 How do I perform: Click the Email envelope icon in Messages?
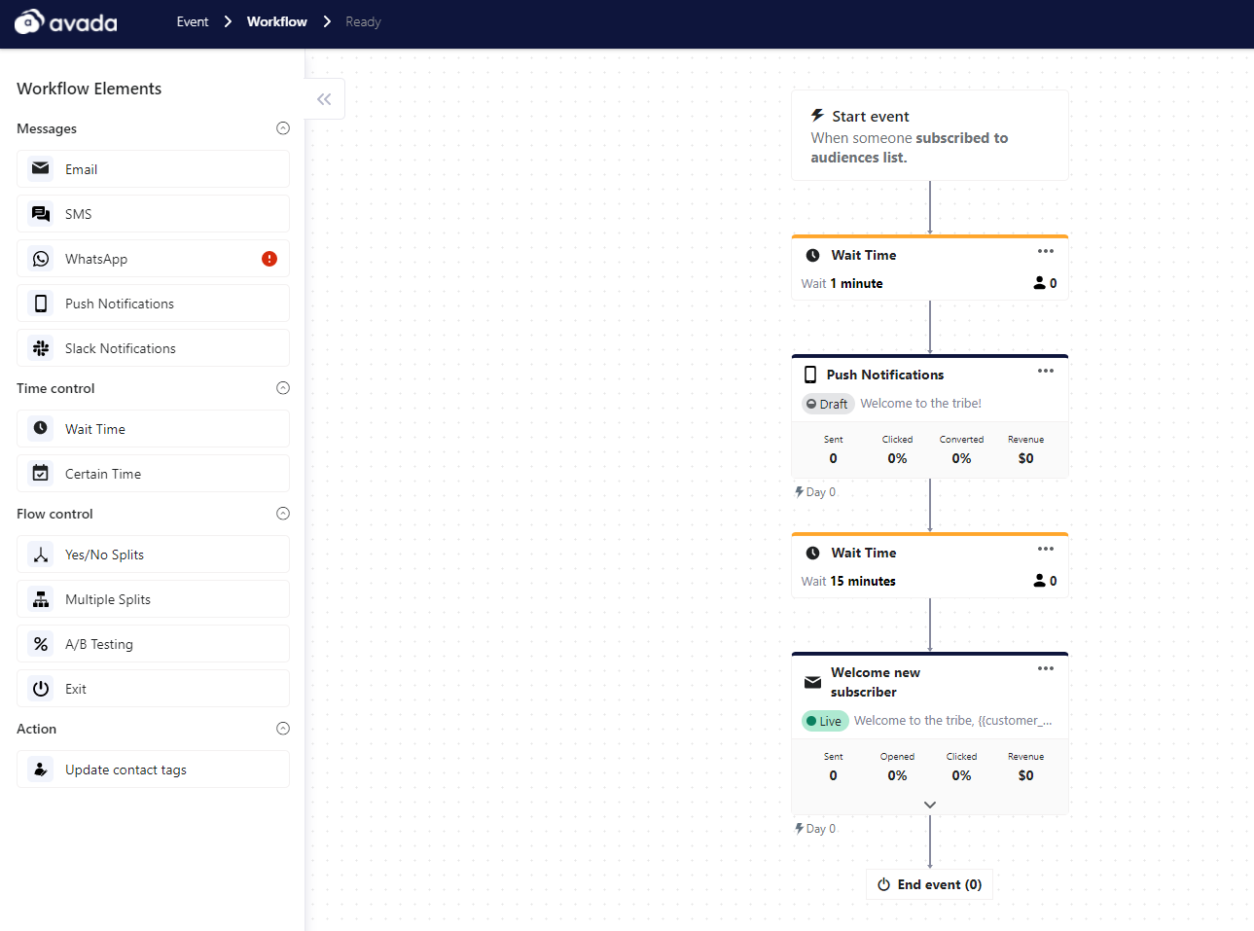(41, 168)
